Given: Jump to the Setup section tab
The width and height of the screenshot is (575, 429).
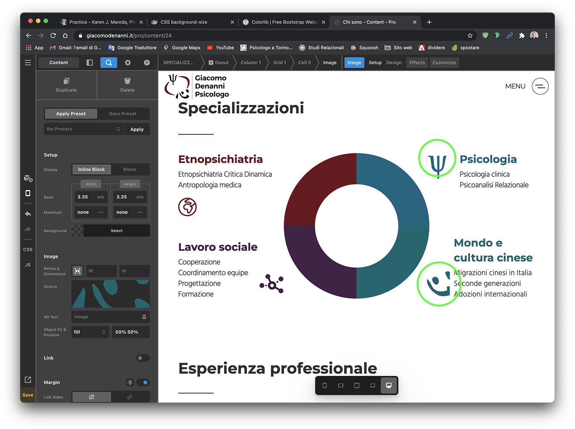Looking at the screenshot, I should tap(375, 63).
